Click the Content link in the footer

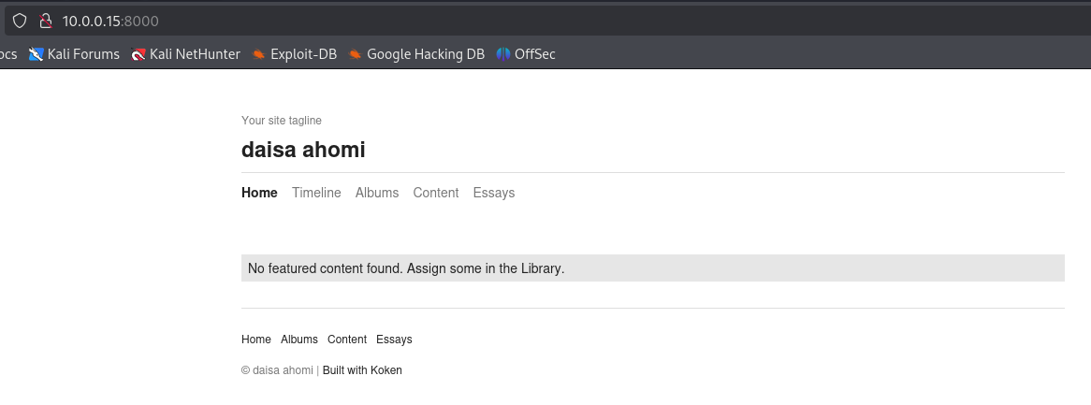(x=347, y=340)
